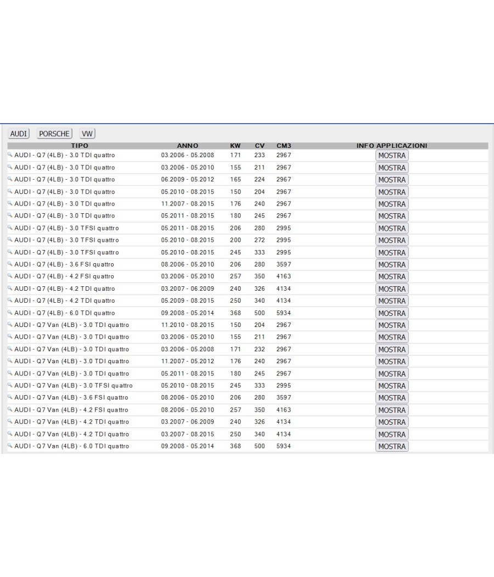
Task: Click the INFO APPLICAZIONI column header
Action: point(392,146)
